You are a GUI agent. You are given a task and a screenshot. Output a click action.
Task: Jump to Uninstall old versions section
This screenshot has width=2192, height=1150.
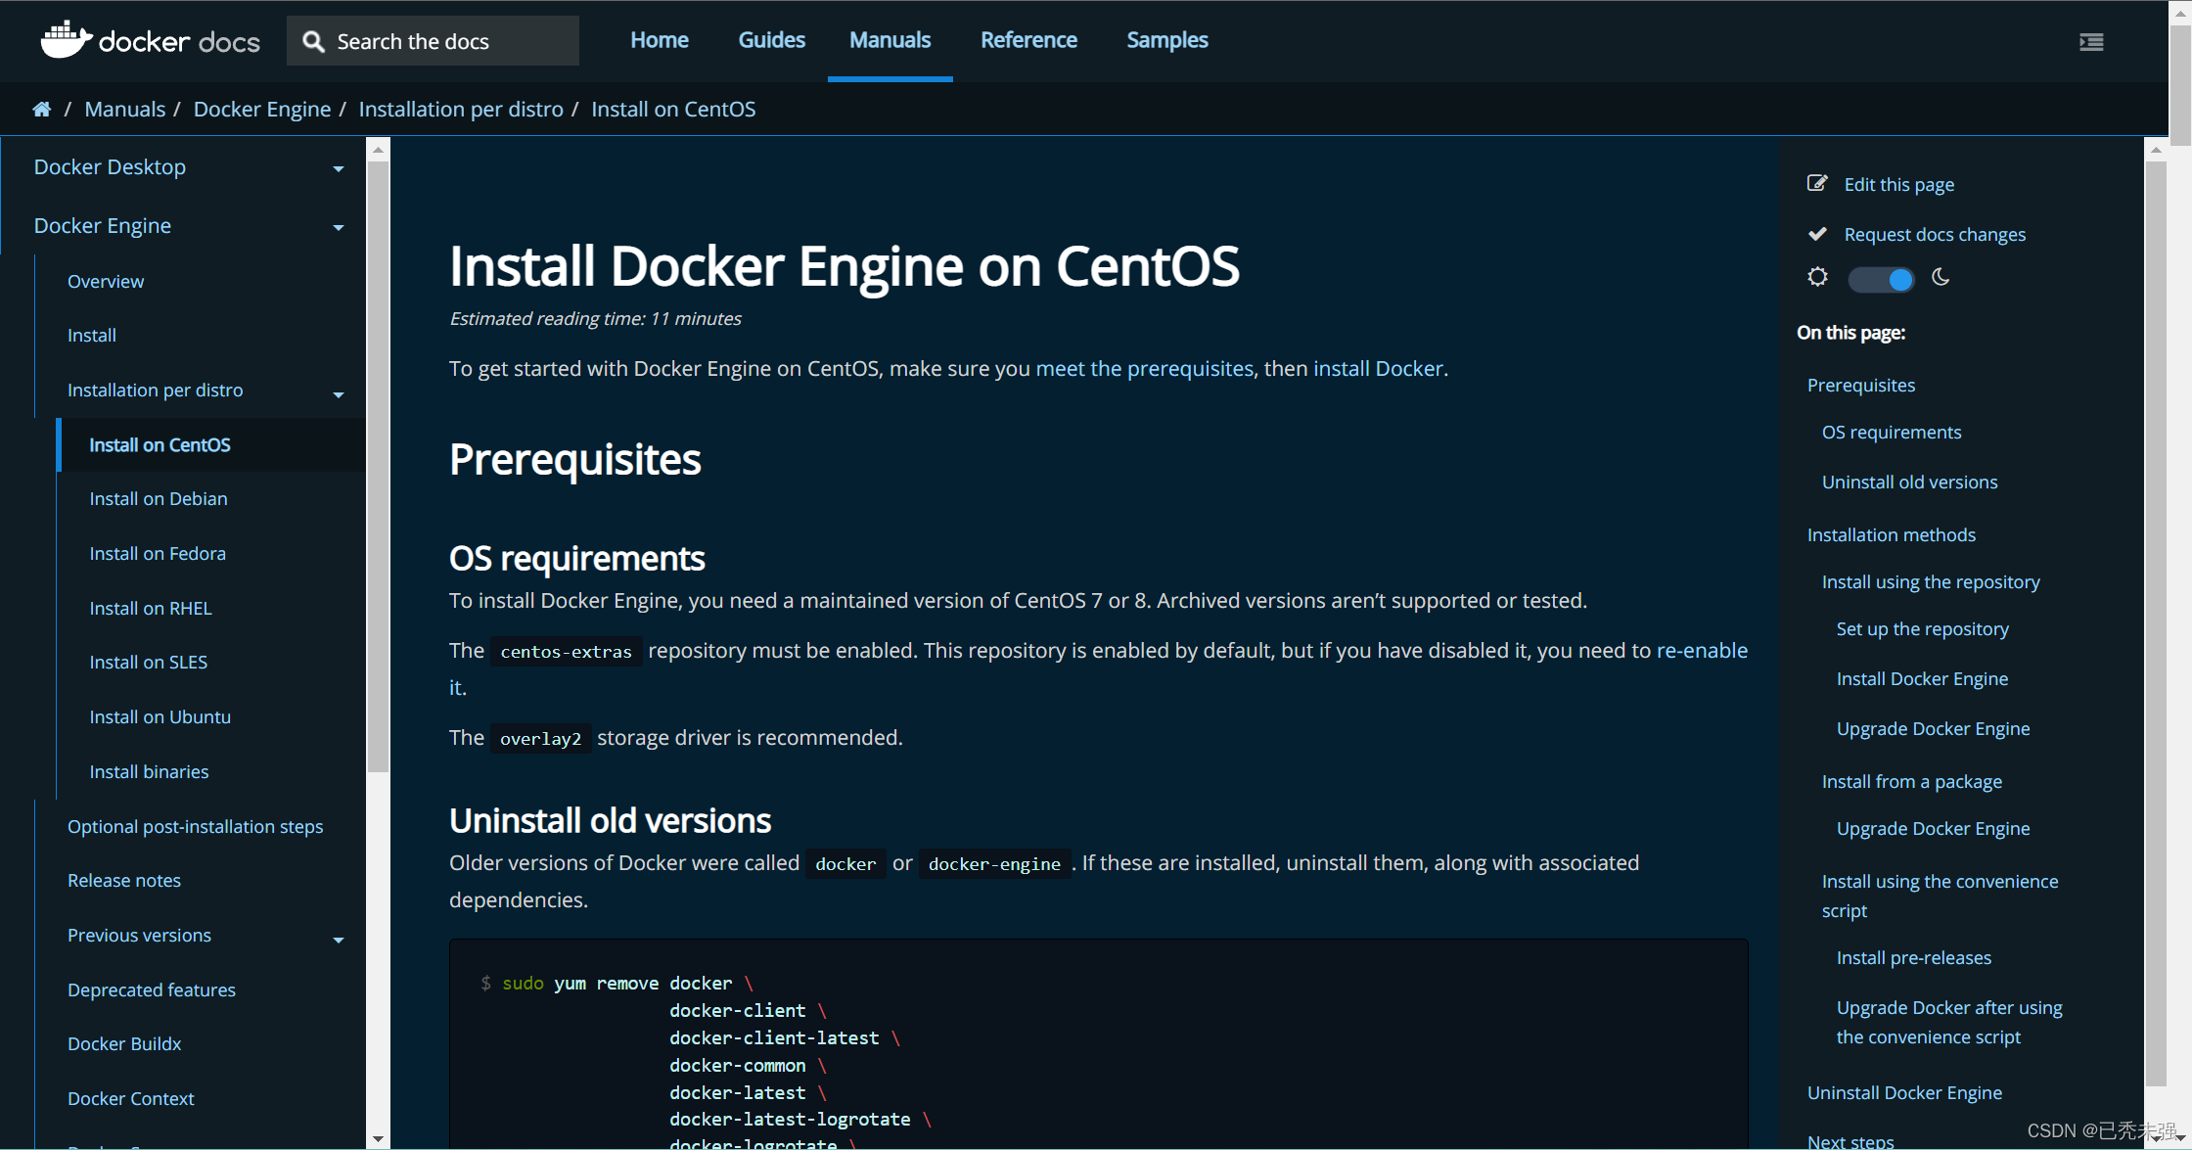click(x=1909, y=482)
